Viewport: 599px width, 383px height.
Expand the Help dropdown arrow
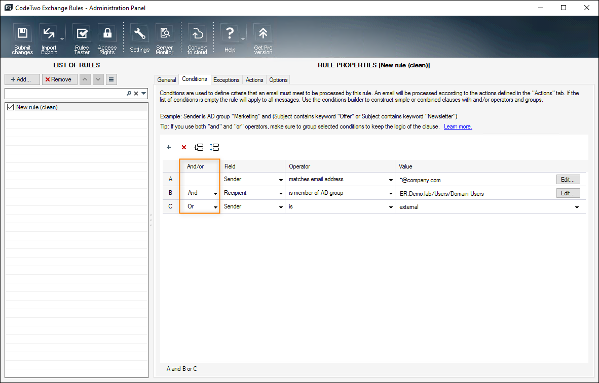coord(243,39)
